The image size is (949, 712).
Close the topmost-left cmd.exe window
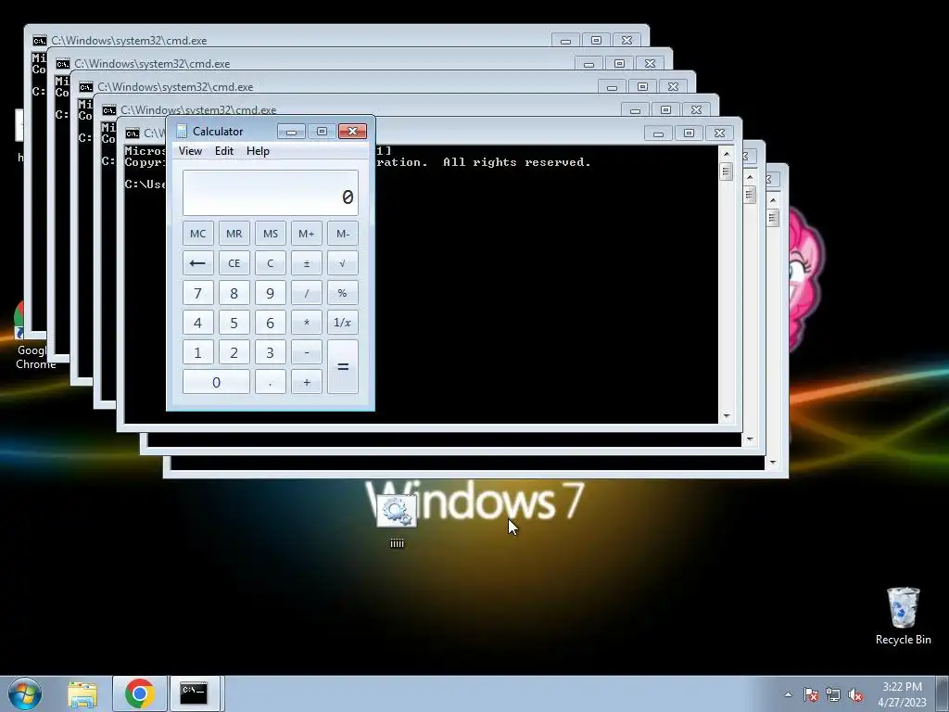(627, 41)
